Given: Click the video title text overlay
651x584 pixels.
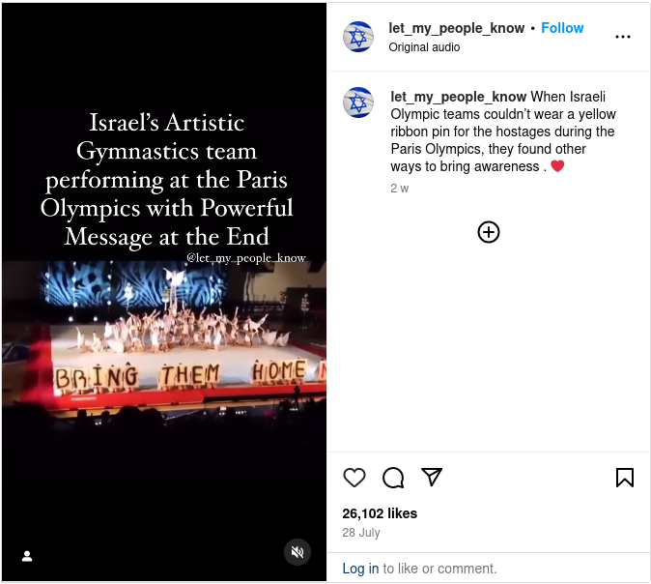Looking at the screenshot, I should 166,180.
